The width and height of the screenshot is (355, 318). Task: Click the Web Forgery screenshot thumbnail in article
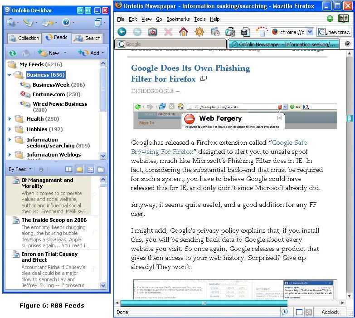235,116
